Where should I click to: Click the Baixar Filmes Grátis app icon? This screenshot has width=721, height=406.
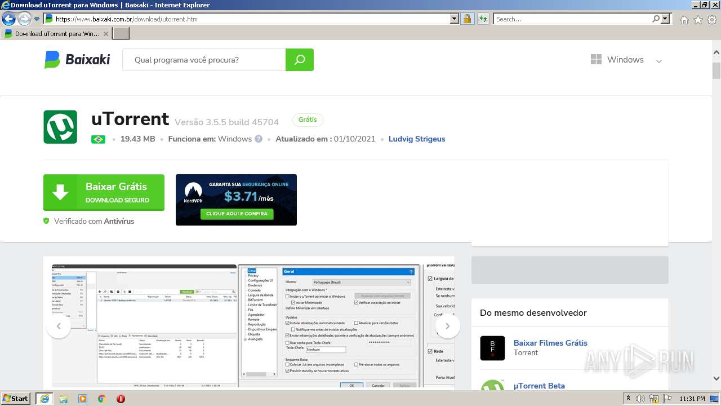click(492, 348)
